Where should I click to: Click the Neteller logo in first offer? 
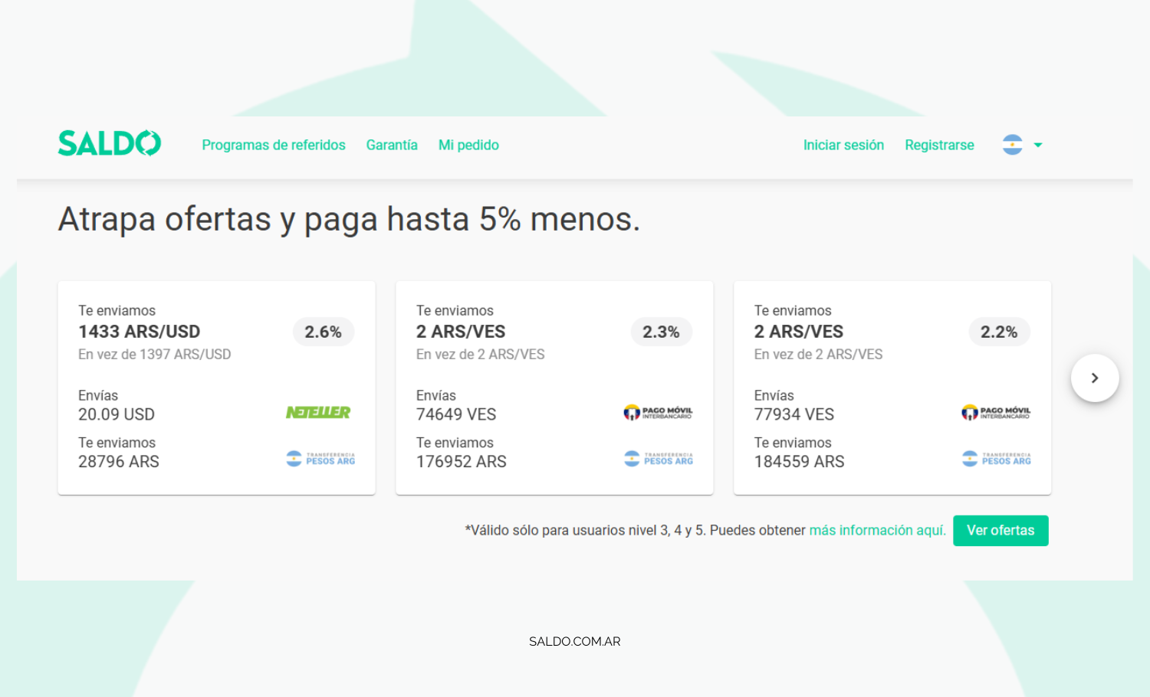[318, 413]
